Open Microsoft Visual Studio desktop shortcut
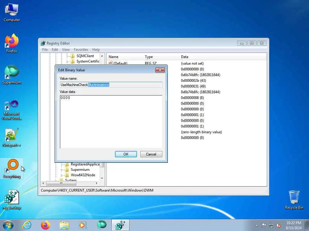Screen dimensions: 309x231 (12, 110)
